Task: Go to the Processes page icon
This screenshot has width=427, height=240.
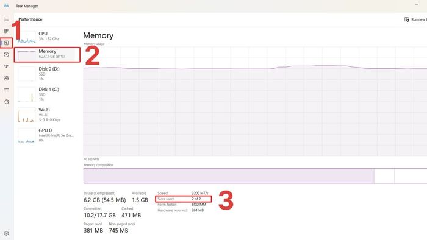Action: point(6,31)
